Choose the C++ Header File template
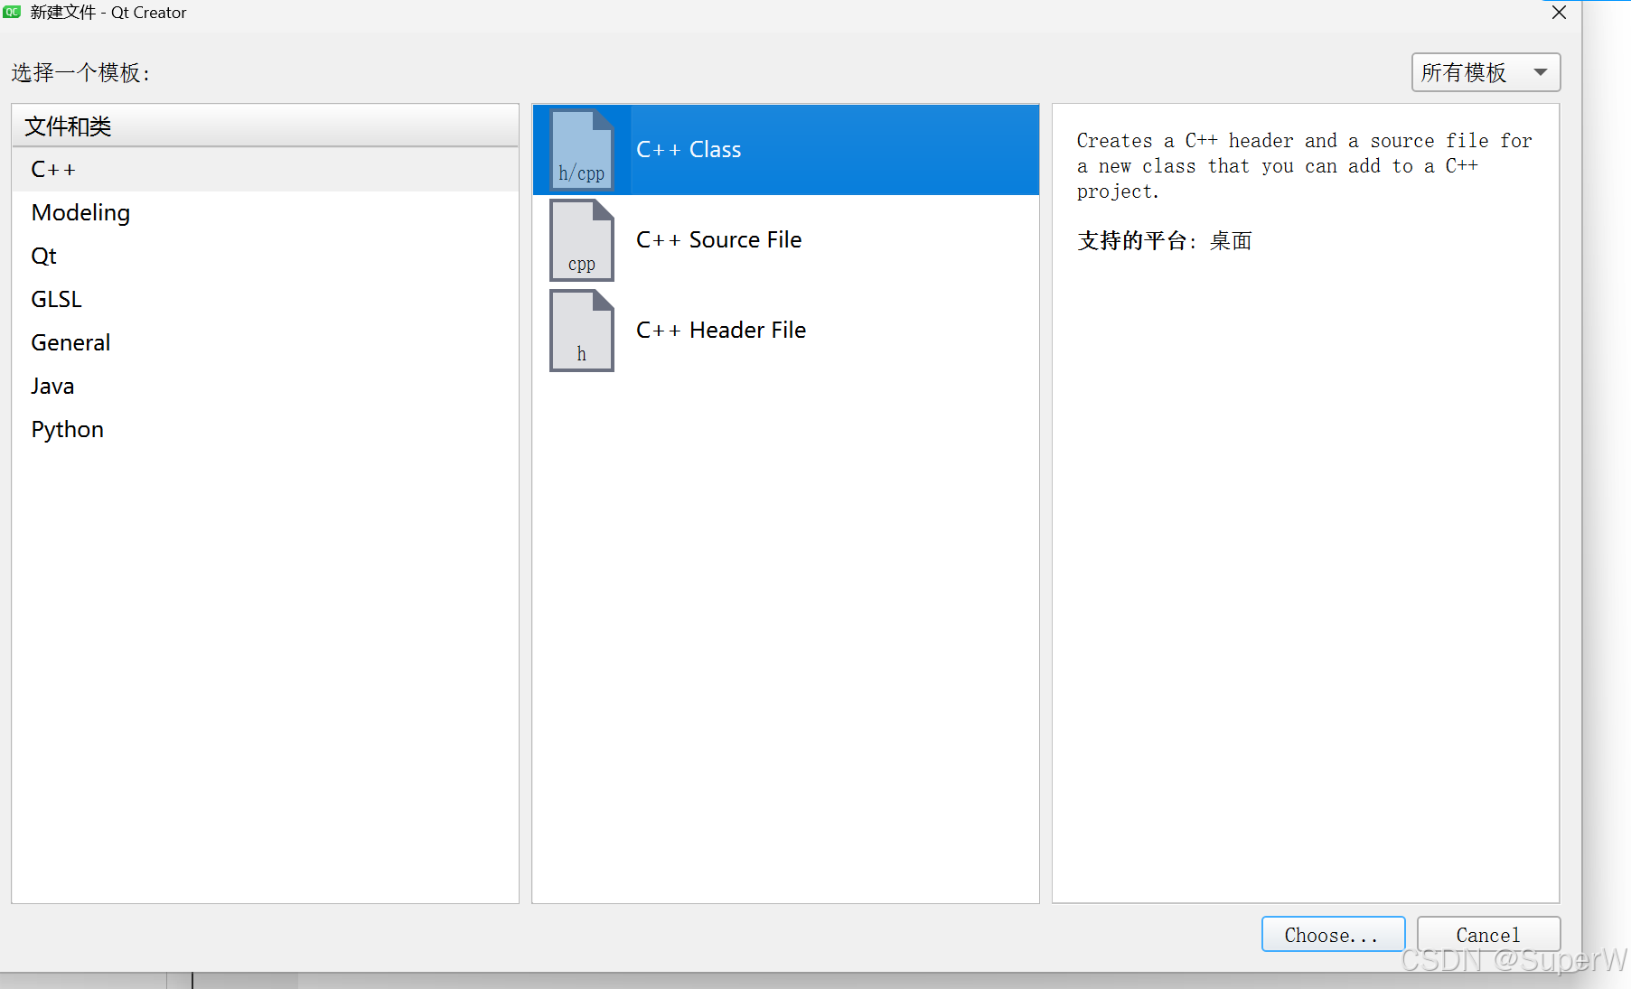This screenshot has width=1631, height=989. [785, 331]
